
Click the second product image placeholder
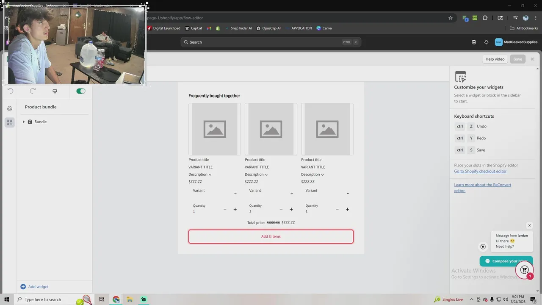271,129
